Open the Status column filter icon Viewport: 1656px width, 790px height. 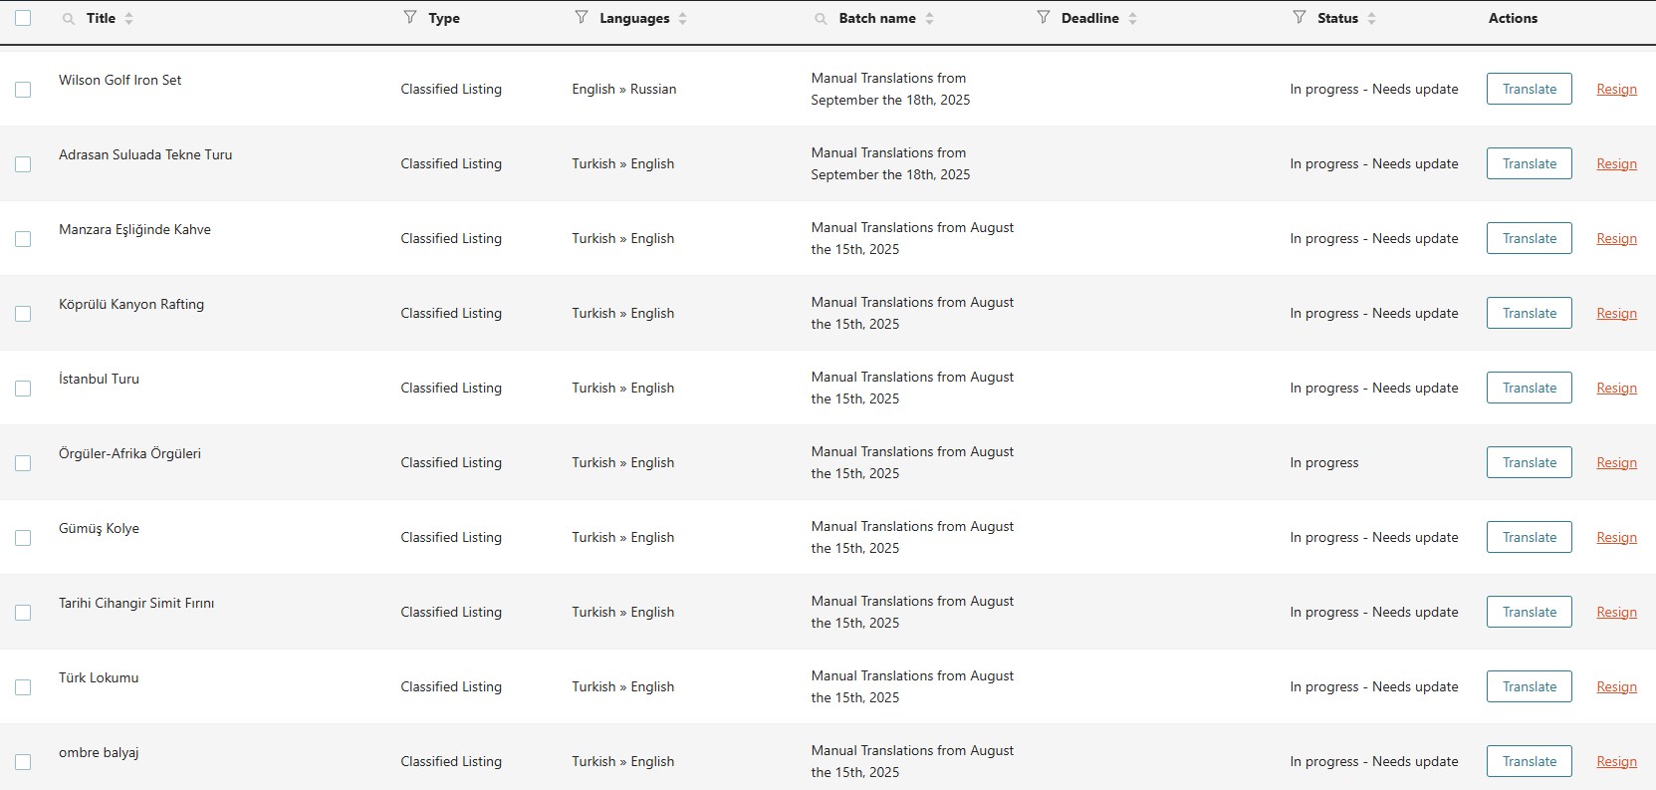(1300, 18)
